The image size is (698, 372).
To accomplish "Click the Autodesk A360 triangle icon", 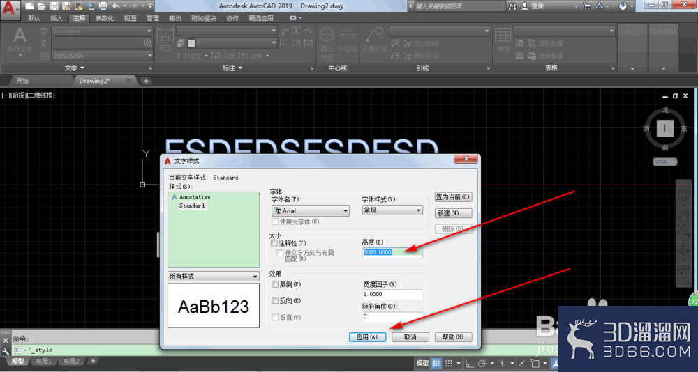I will point(600,6).
